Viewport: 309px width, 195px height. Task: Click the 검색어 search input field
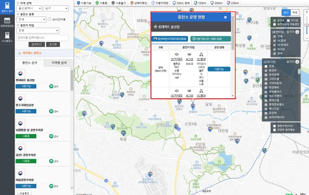click(42, 37)
